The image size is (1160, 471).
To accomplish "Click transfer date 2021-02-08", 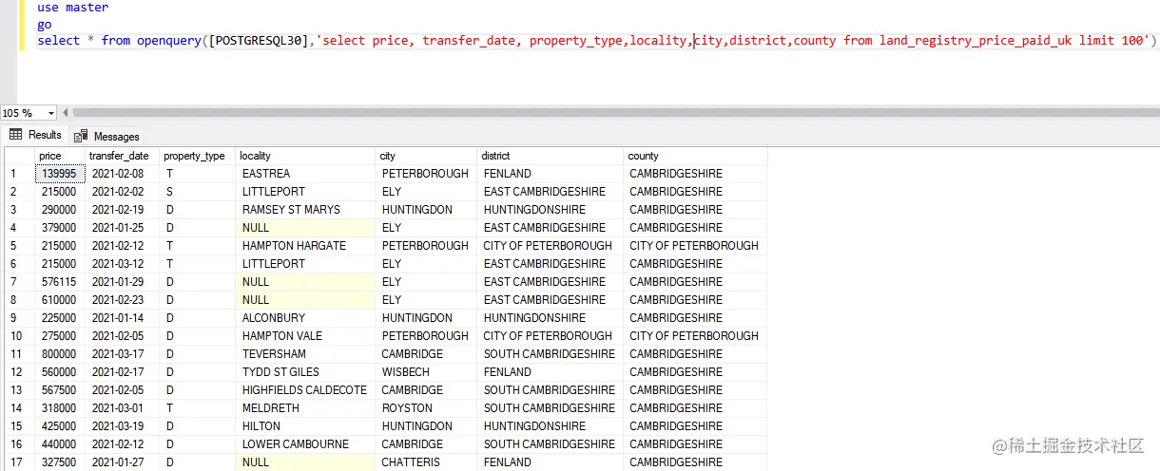I will [x=122, y=174].
